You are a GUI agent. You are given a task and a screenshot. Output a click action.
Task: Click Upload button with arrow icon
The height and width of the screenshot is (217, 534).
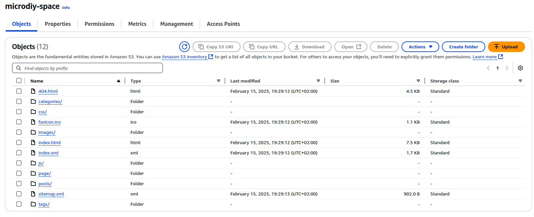506,47
